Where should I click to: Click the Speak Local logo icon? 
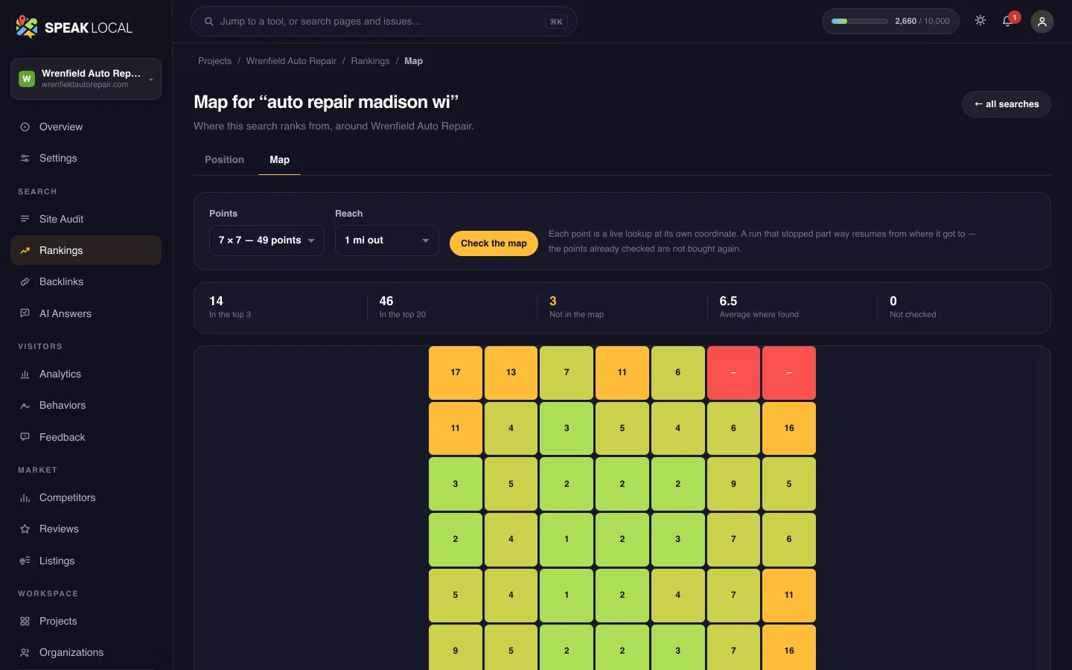pos(27,28)
